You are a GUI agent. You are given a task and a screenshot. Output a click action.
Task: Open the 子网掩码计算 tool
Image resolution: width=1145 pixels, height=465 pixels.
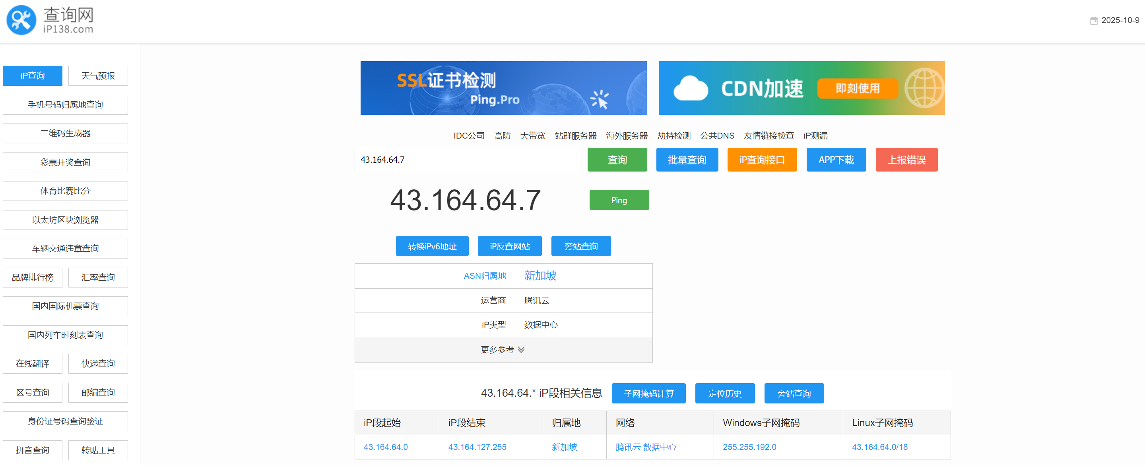[648, 394]
